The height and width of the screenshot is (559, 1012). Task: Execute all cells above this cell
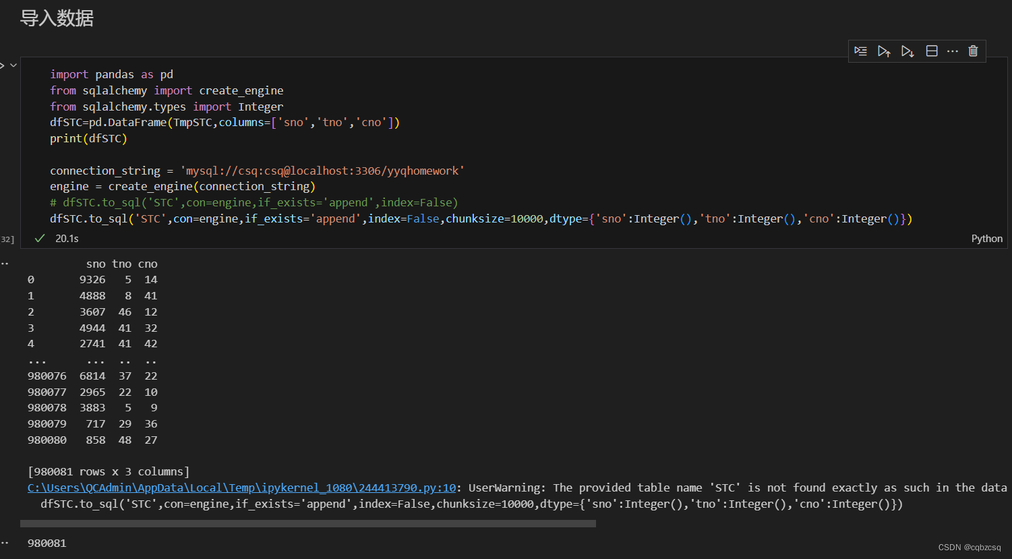coord(884,51)
